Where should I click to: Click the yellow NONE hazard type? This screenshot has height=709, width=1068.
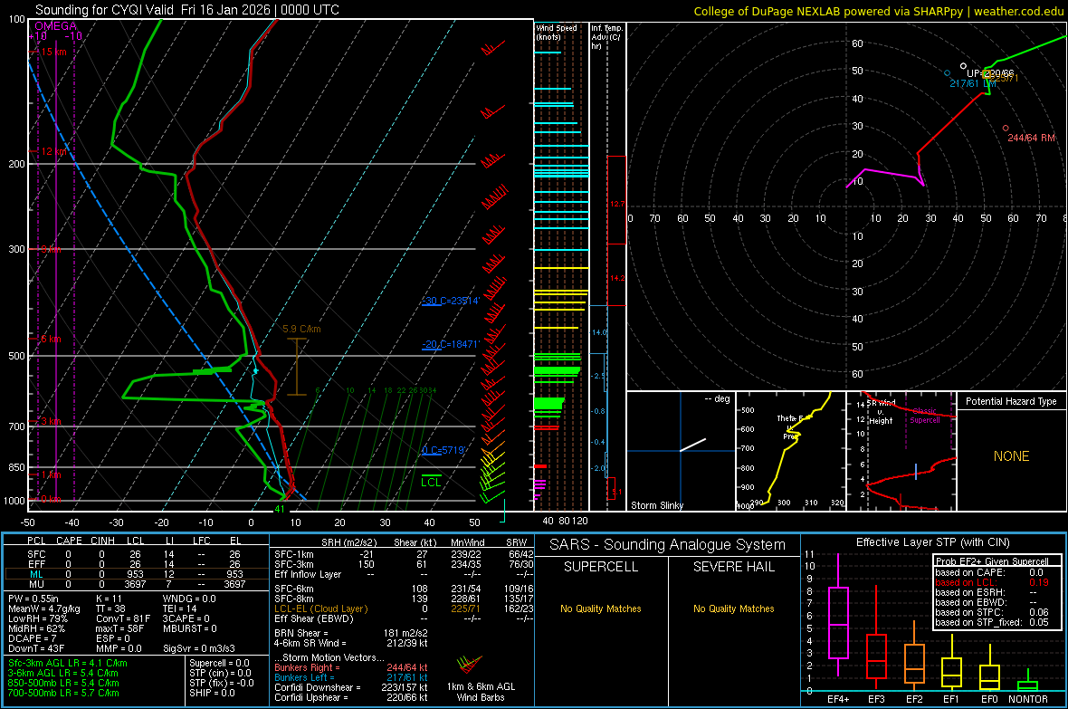pyautogui.click(x=1011, y=456)
